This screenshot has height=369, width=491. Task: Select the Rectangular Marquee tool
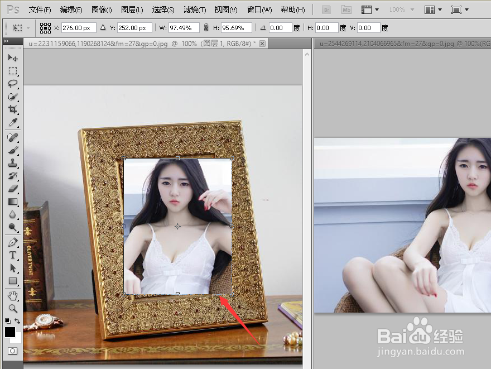12,71
